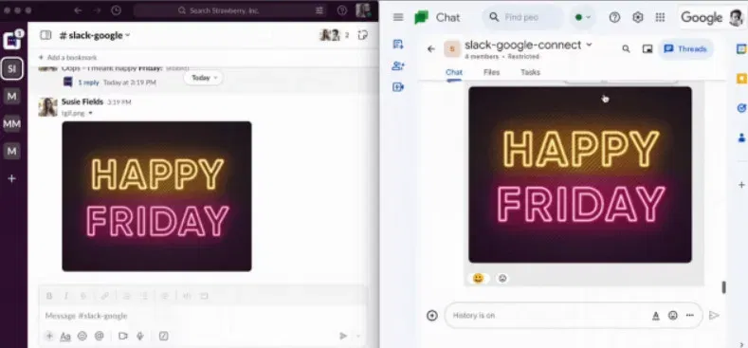Open Happy Friday image in Slack
The width and height of the screenshot is (748, 348).
(157, 196)
